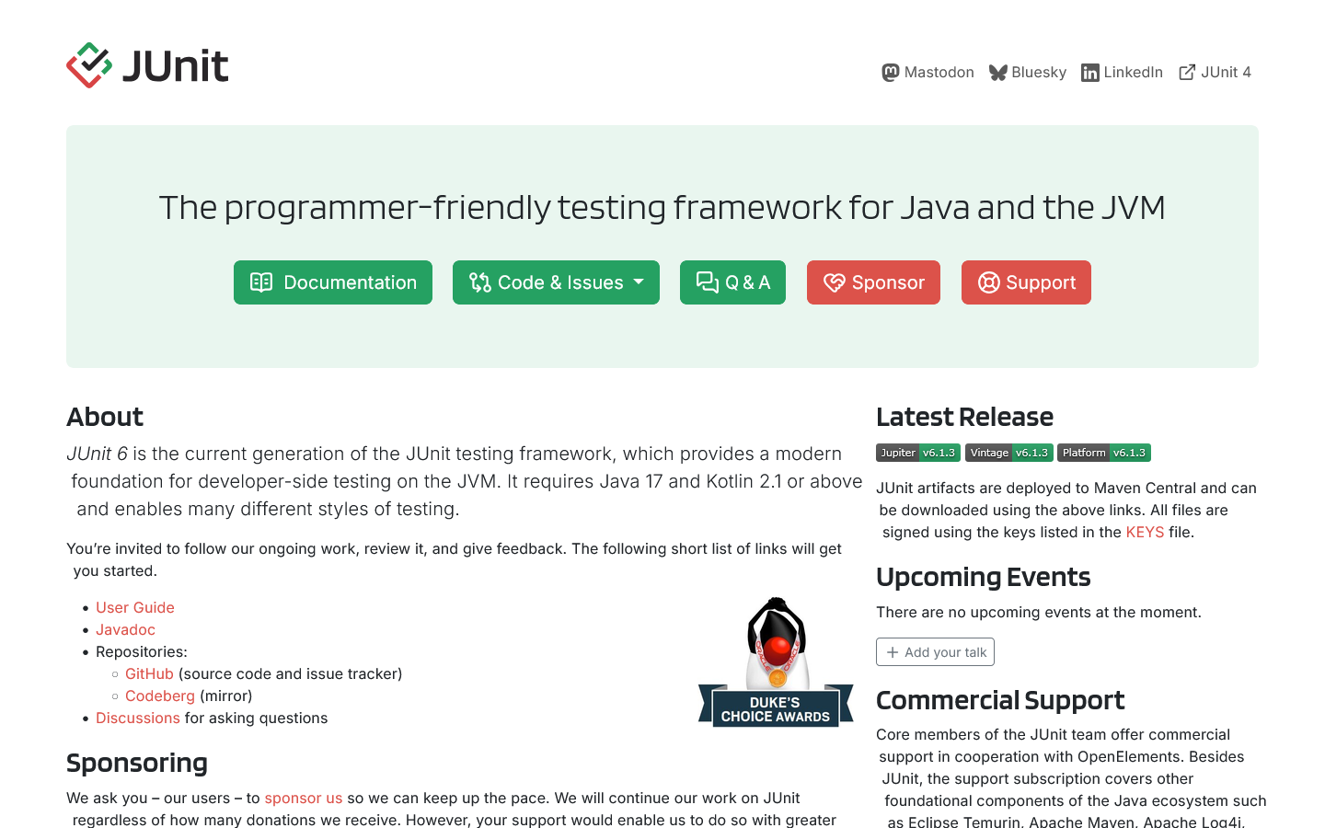Screen dimensions: 1325x828
Task: Click the 'Latest Release' heading
Action: click(964, 417)
